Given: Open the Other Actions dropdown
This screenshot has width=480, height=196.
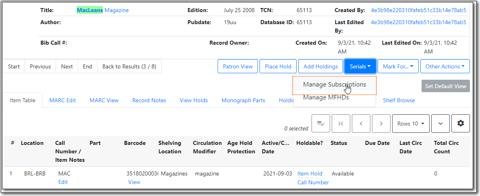Looking at the screenshot, I should (x=445, y=66).
